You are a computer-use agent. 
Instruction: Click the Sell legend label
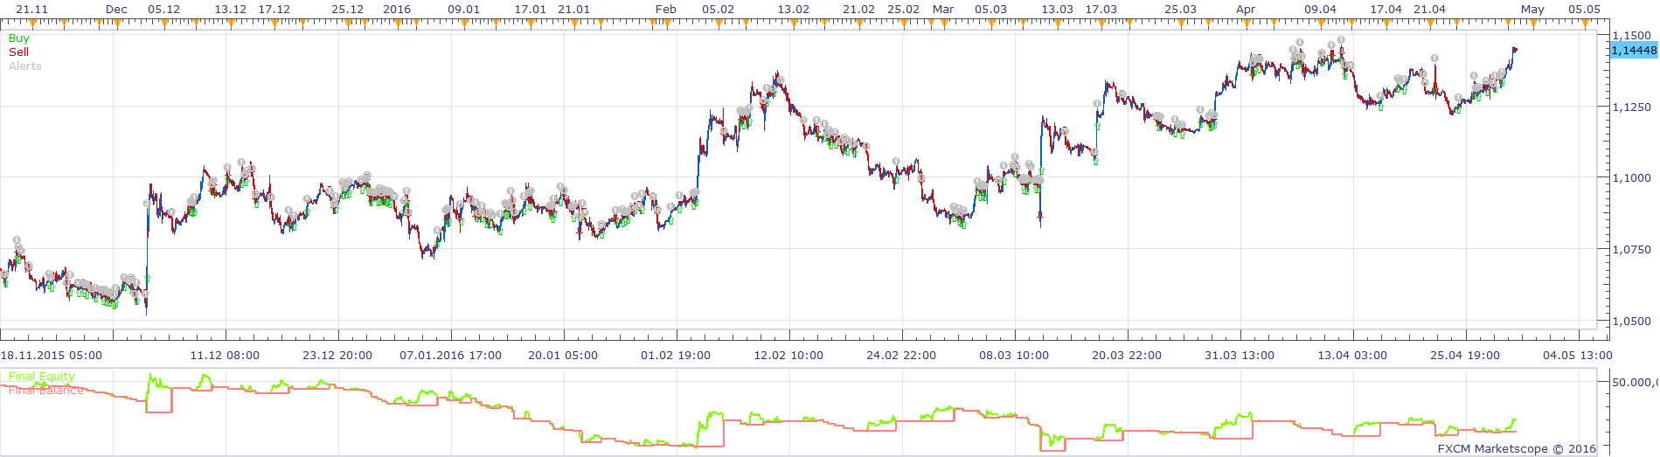[18, 52]
